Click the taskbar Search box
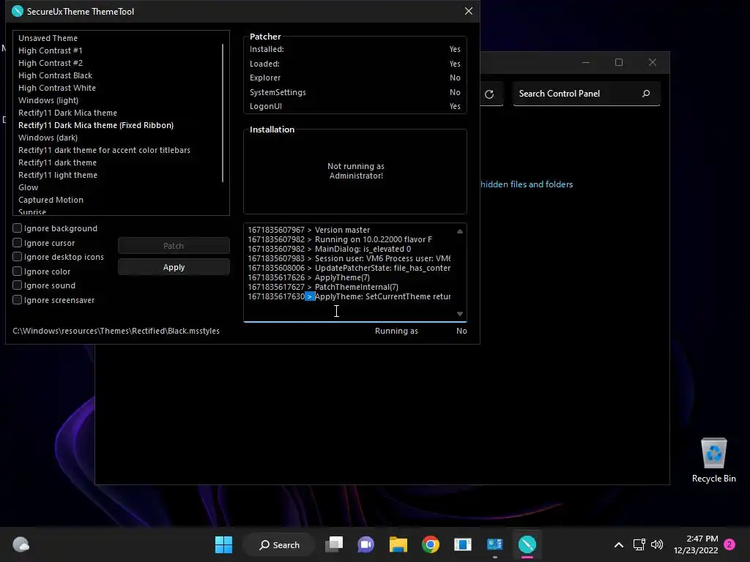750x562 pixels. point(279,544)
